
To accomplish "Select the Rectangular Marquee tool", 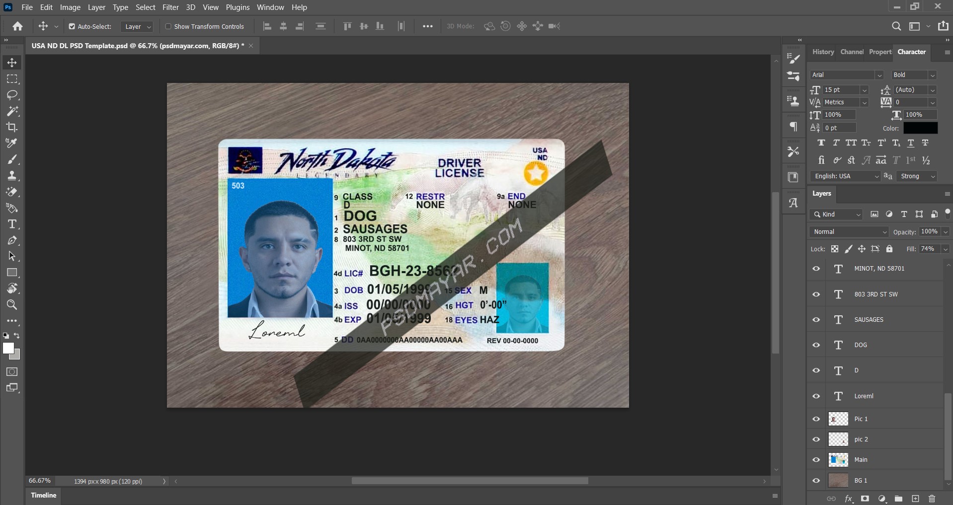I will coord(12,79).
